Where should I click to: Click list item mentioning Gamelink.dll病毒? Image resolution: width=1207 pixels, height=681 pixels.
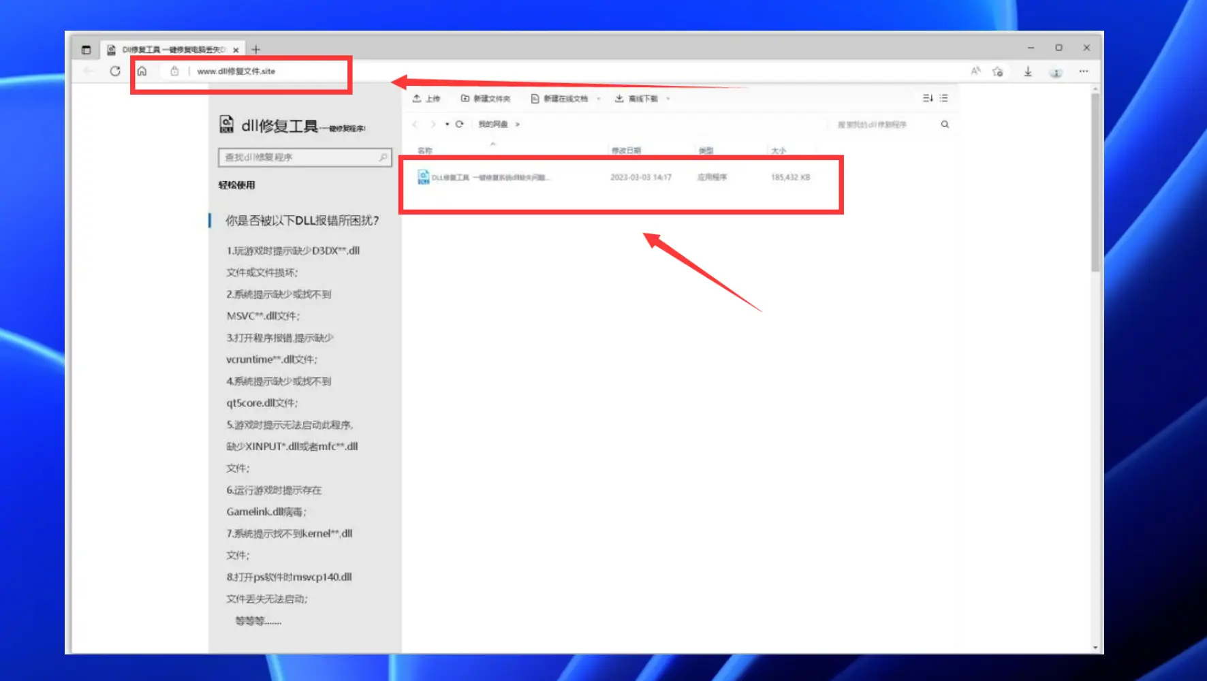pyautogui.click(x=274, y=501)
